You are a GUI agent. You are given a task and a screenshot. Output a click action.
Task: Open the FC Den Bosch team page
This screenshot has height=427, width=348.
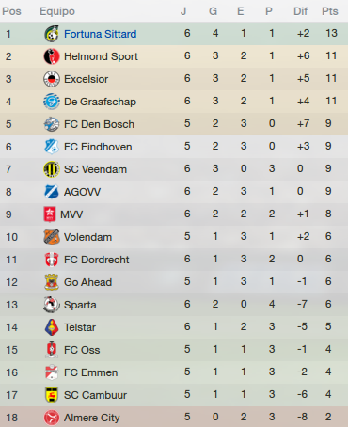99,124
